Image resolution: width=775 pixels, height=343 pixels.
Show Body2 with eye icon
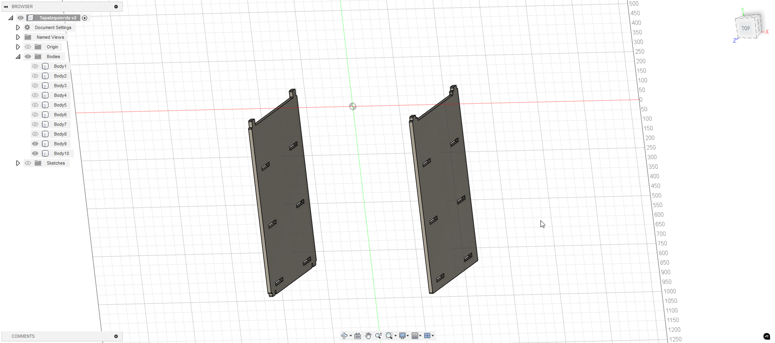coord(35,76)
